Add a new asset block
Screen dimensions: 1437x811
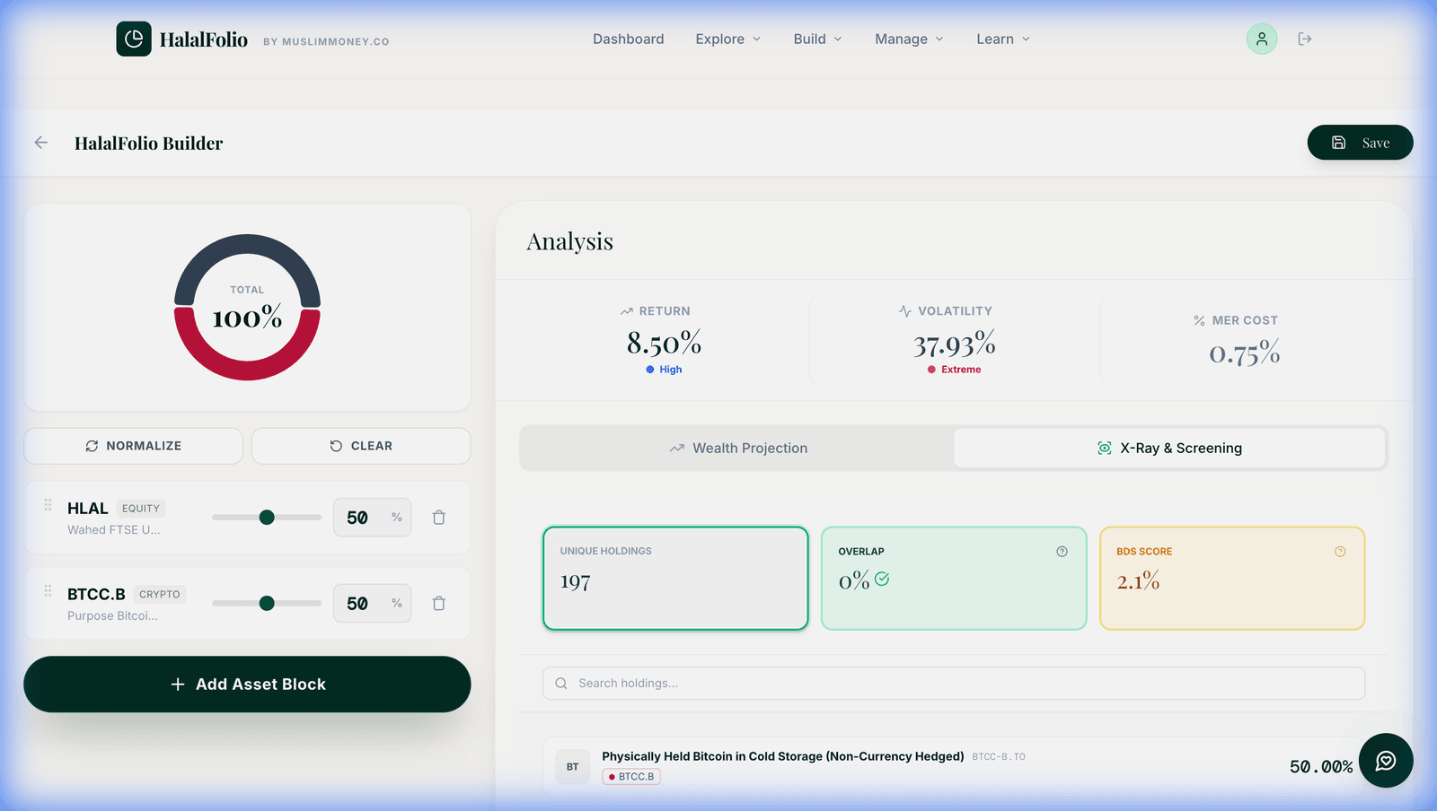pyautogui.click(x=247, y=685)
